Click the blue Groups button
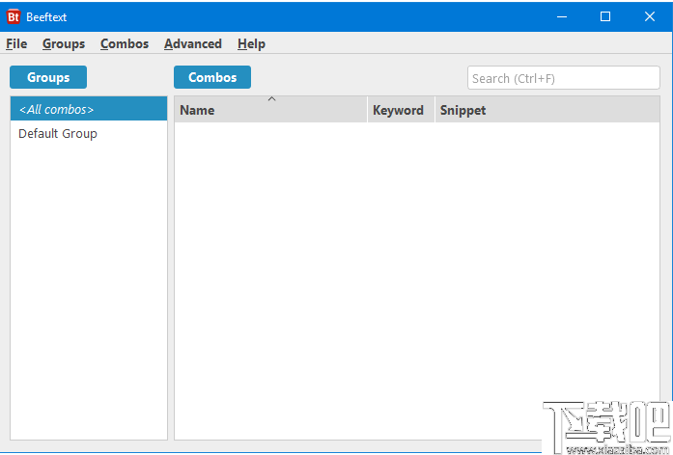This screenshot has height=455, width=673. coord(48,77)
